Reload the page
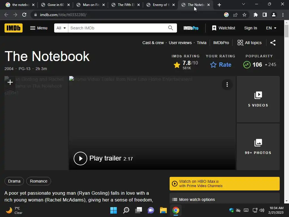Screen dimensions: 289x217 tap(24, 15)
